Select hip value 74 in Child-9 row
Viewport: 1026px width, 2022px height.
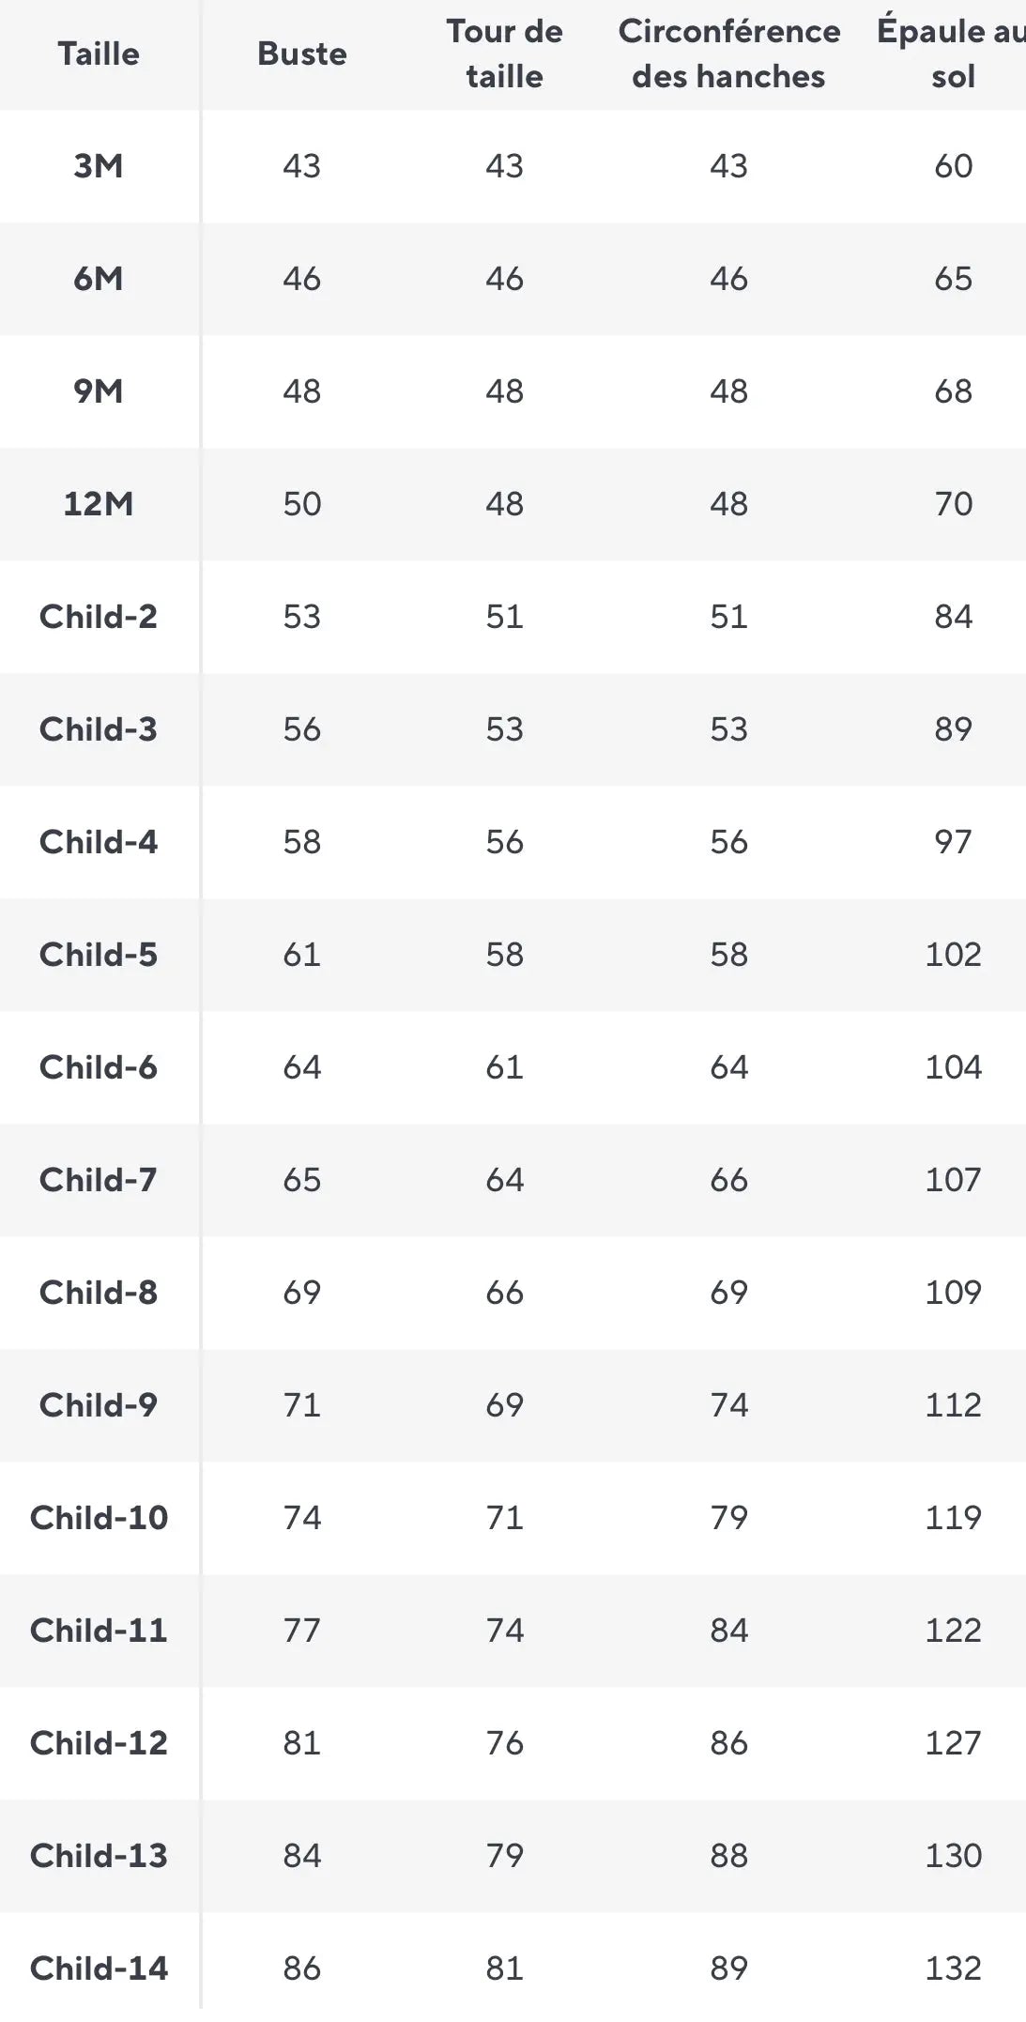(729, 1405)
